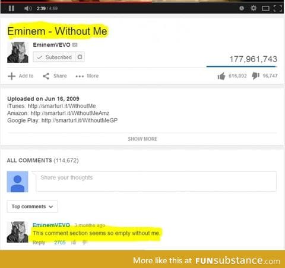Open the Share option
The height and width of the screenshot is (268, 285).
tap(55, 76)
